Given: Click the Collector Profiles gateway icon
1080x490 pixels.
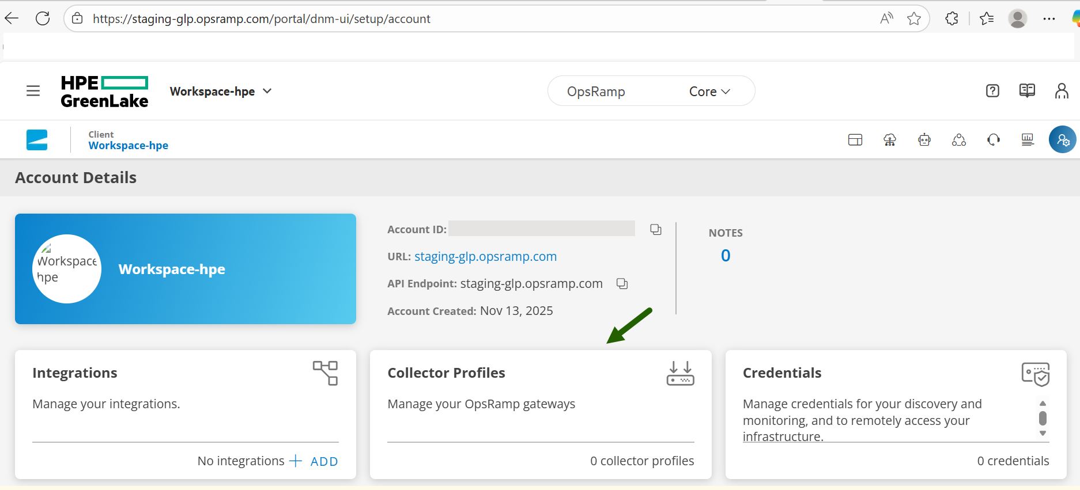Looking at the screenshot, I should pyautogui.click(x=680, y=373).
